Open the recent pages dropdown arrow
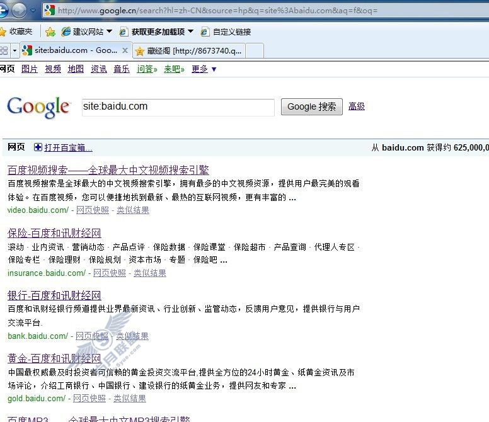489x422 pixels. click(33, 11)
